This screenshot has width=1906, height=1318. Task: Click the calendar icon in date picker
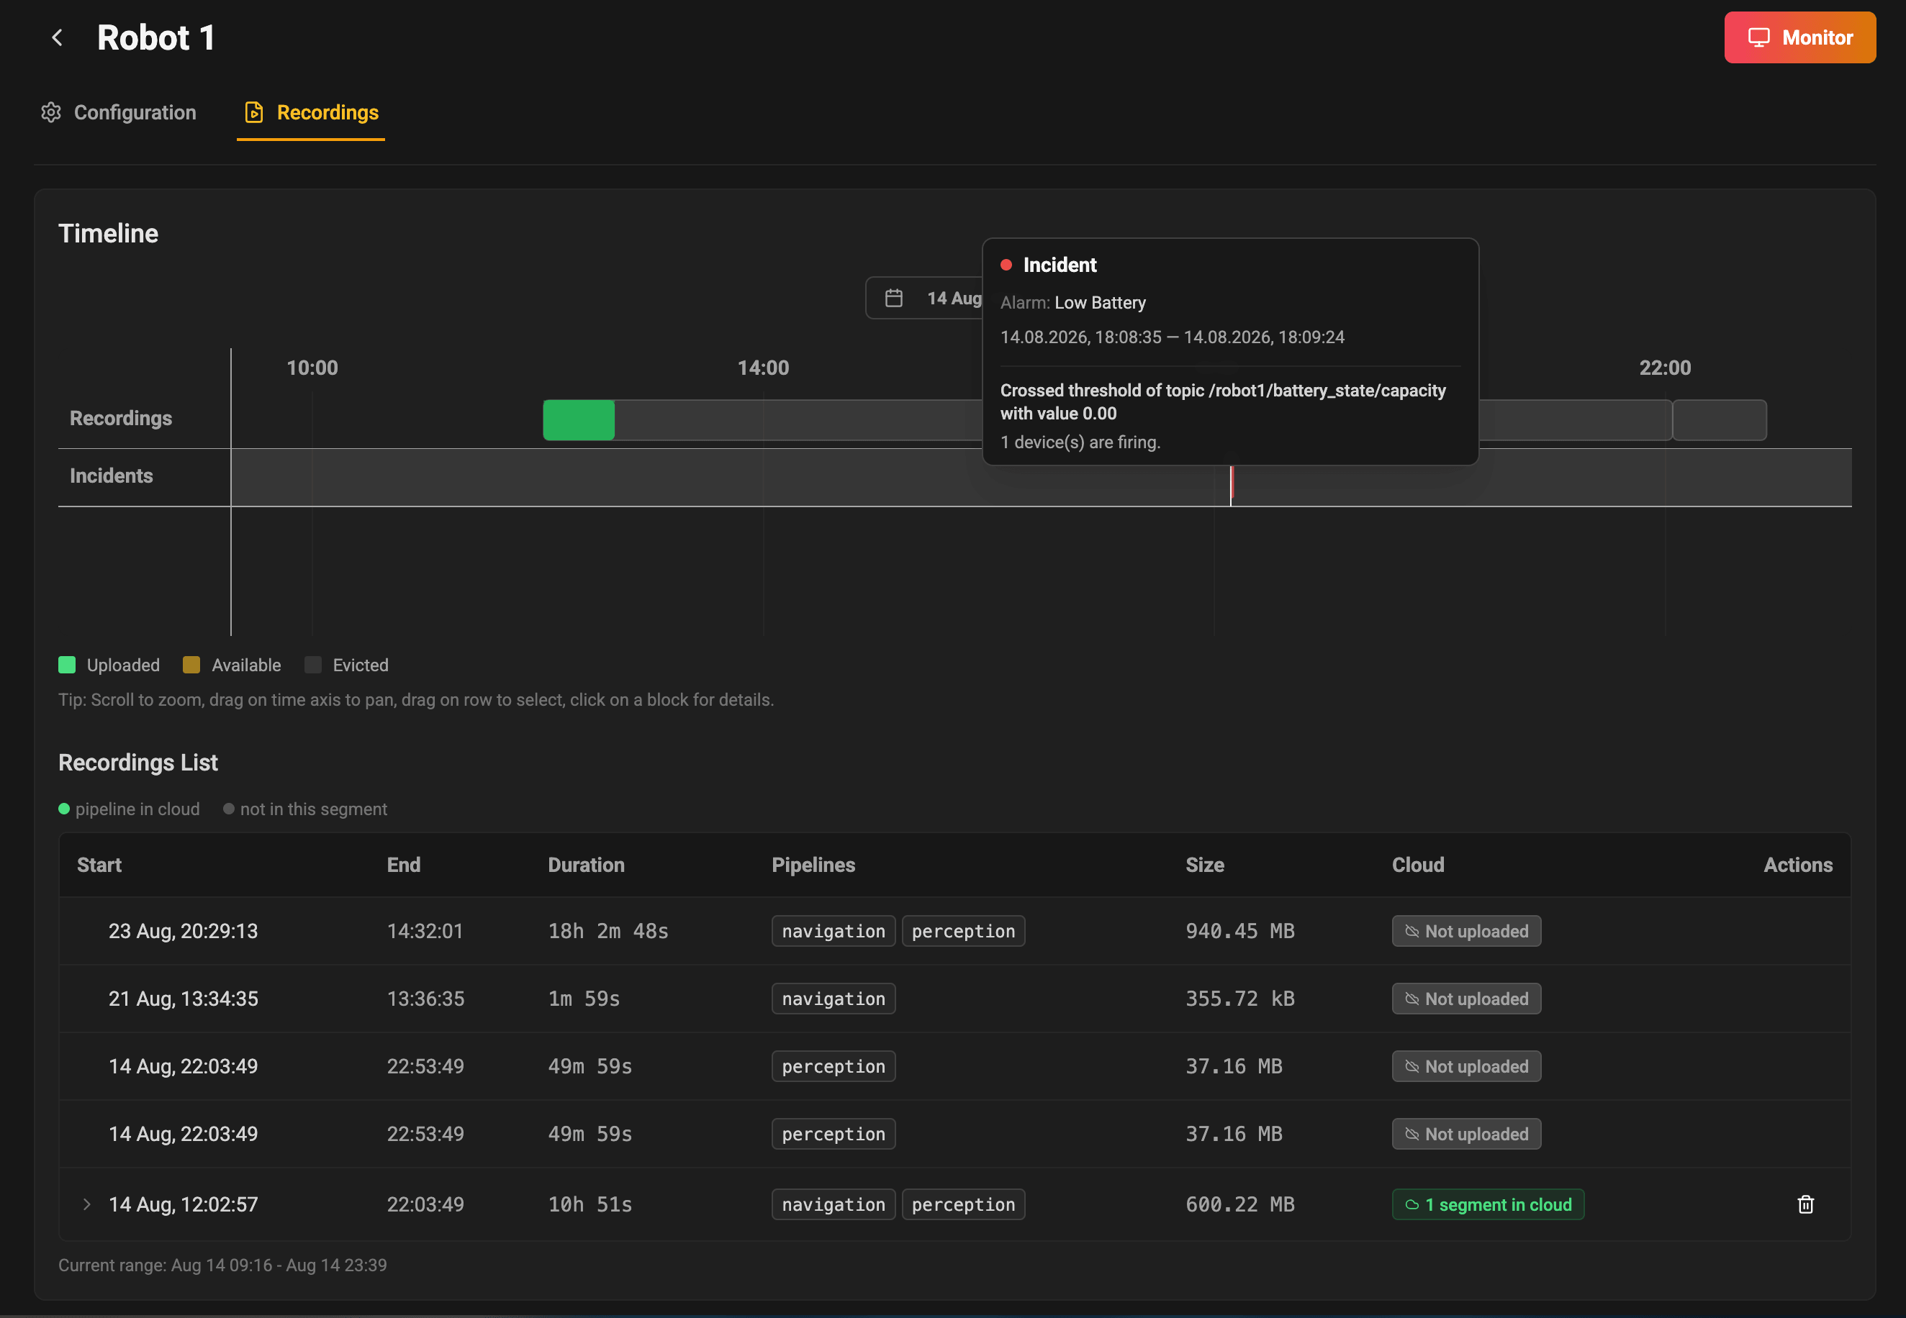point(894,298)
